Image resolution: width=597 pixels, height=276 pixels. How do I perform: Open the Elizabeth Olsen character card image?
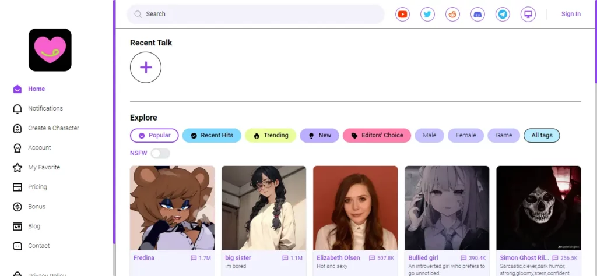click(x=355, y=208)
